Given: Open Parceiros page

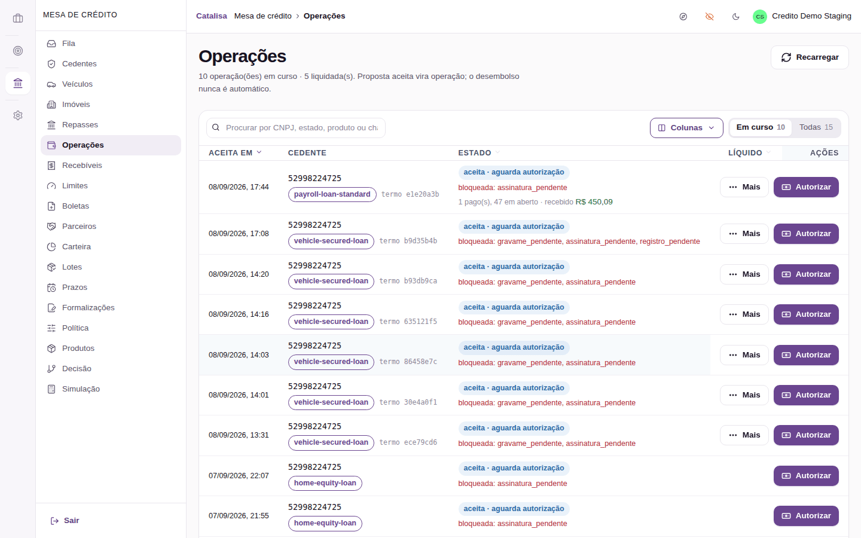Looking at the screenshot, I should (x=111, y=227).
